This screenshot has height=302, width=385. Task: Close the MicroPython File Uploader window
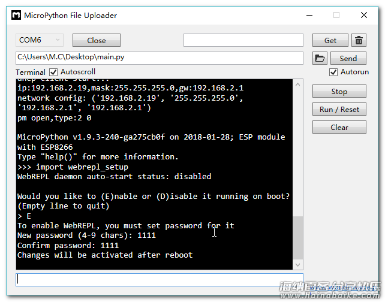click(364, 15)
